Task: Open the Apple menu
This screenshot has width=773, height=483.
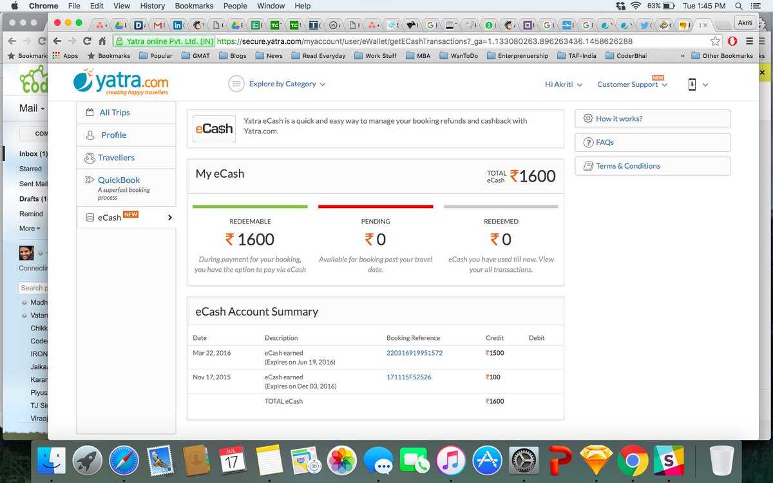Action: [x=14, y=6]
